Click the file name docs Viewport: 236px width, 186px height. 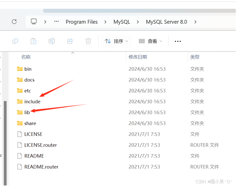pyautogui.click(x=29, y=80)
